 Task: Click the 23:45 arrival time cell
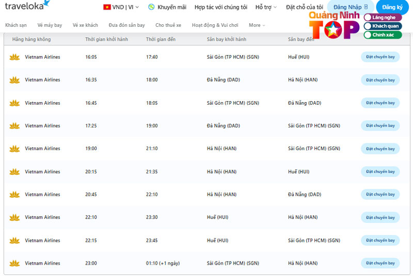click(152, 240)
